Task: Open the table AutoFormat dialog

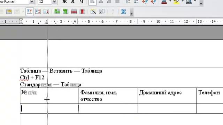Action: [93, 11]
